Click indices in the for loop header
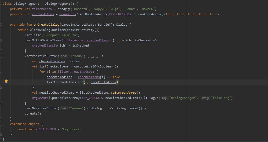Image resolution: width=268 pixels, height=142 pixels. pos(86,72)
